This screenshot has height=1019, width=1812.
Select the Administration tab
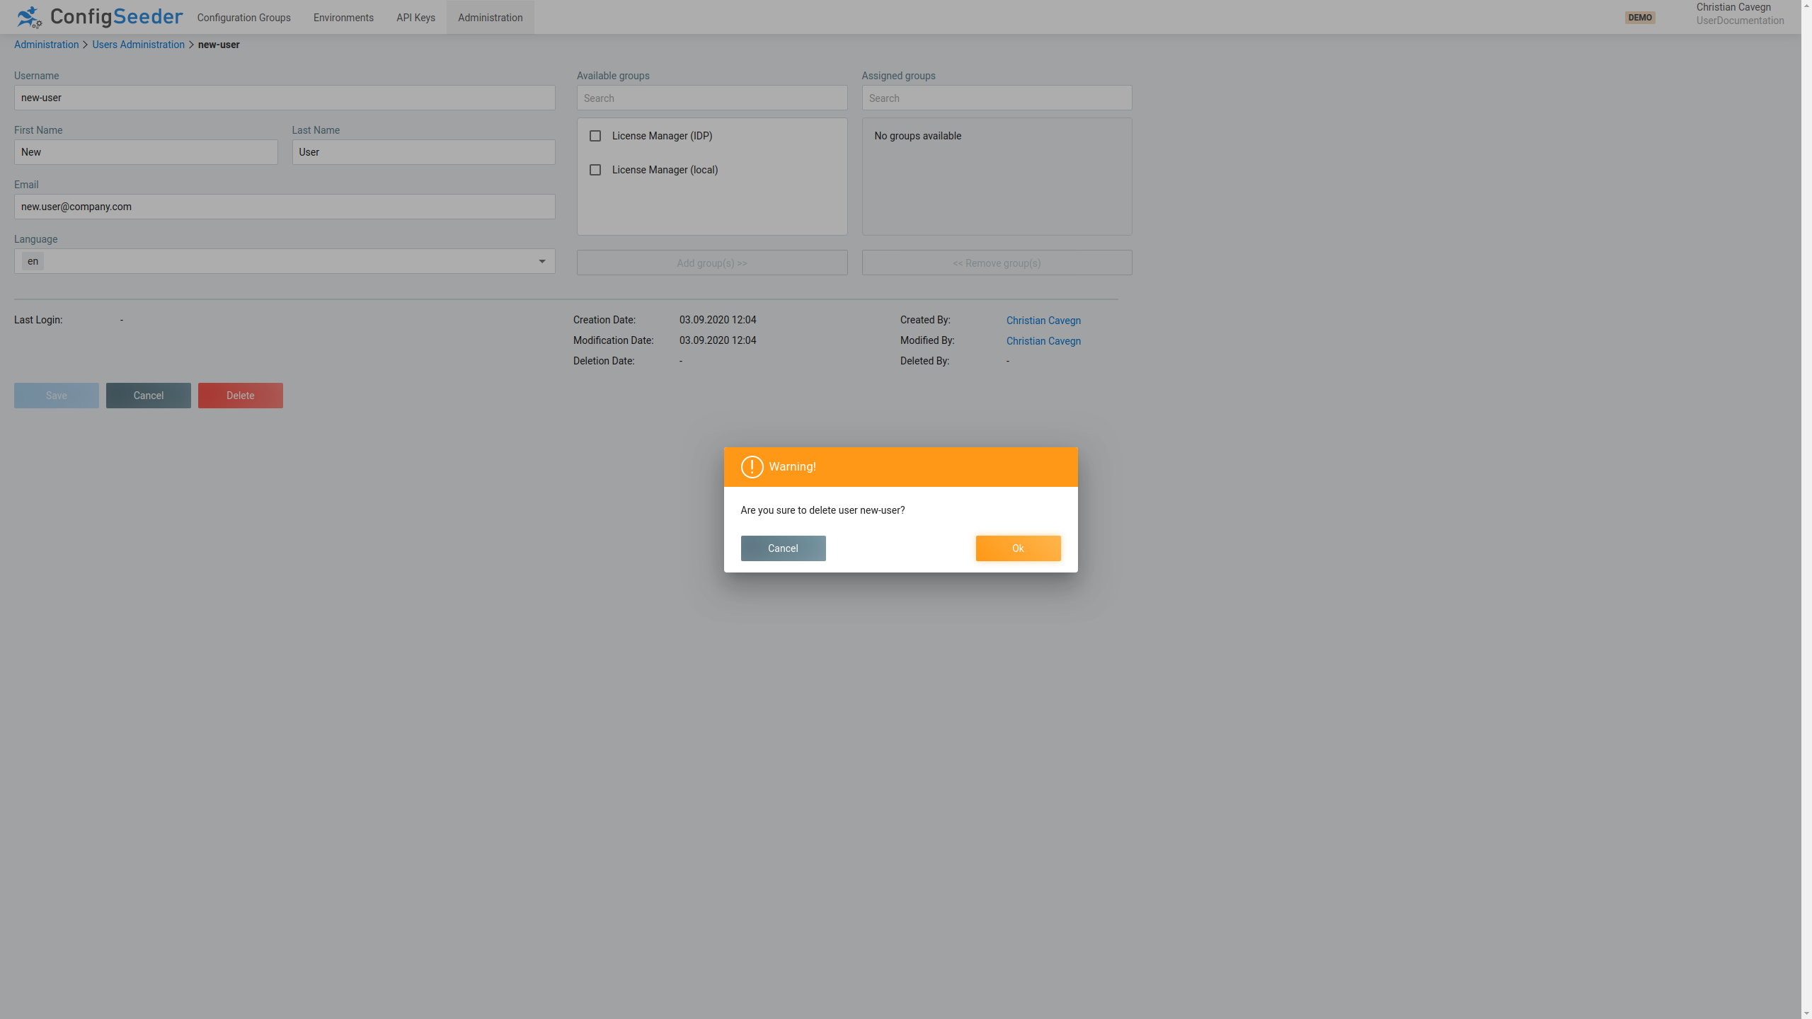pyautogui.click(x=490, y=18)
